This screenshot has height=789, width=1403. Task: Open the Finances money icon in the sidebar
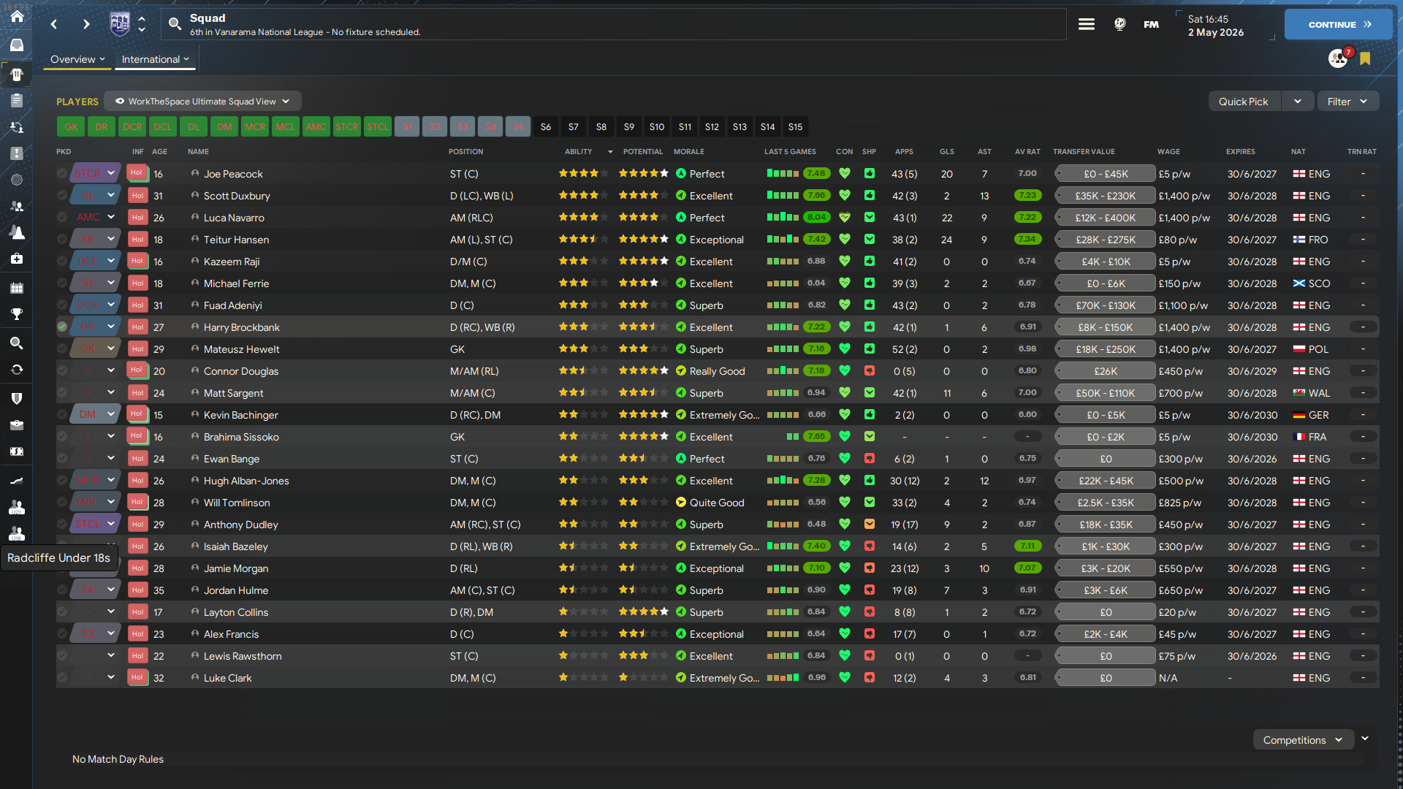[16, 451]
